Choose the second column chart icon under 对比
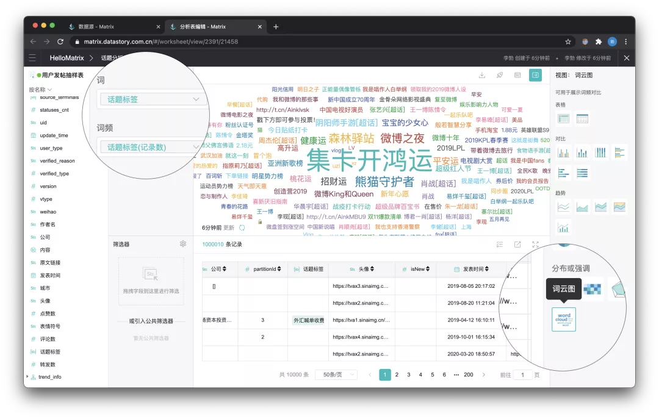This screenshot has height=419, width=659. click(582, 152)
